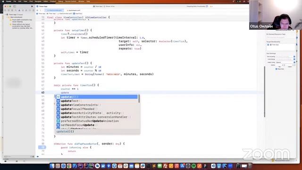The width and height of the screenshot is (302, 170).
Task: Open Calendar from the Dock
Action: (x=120, y=166)
